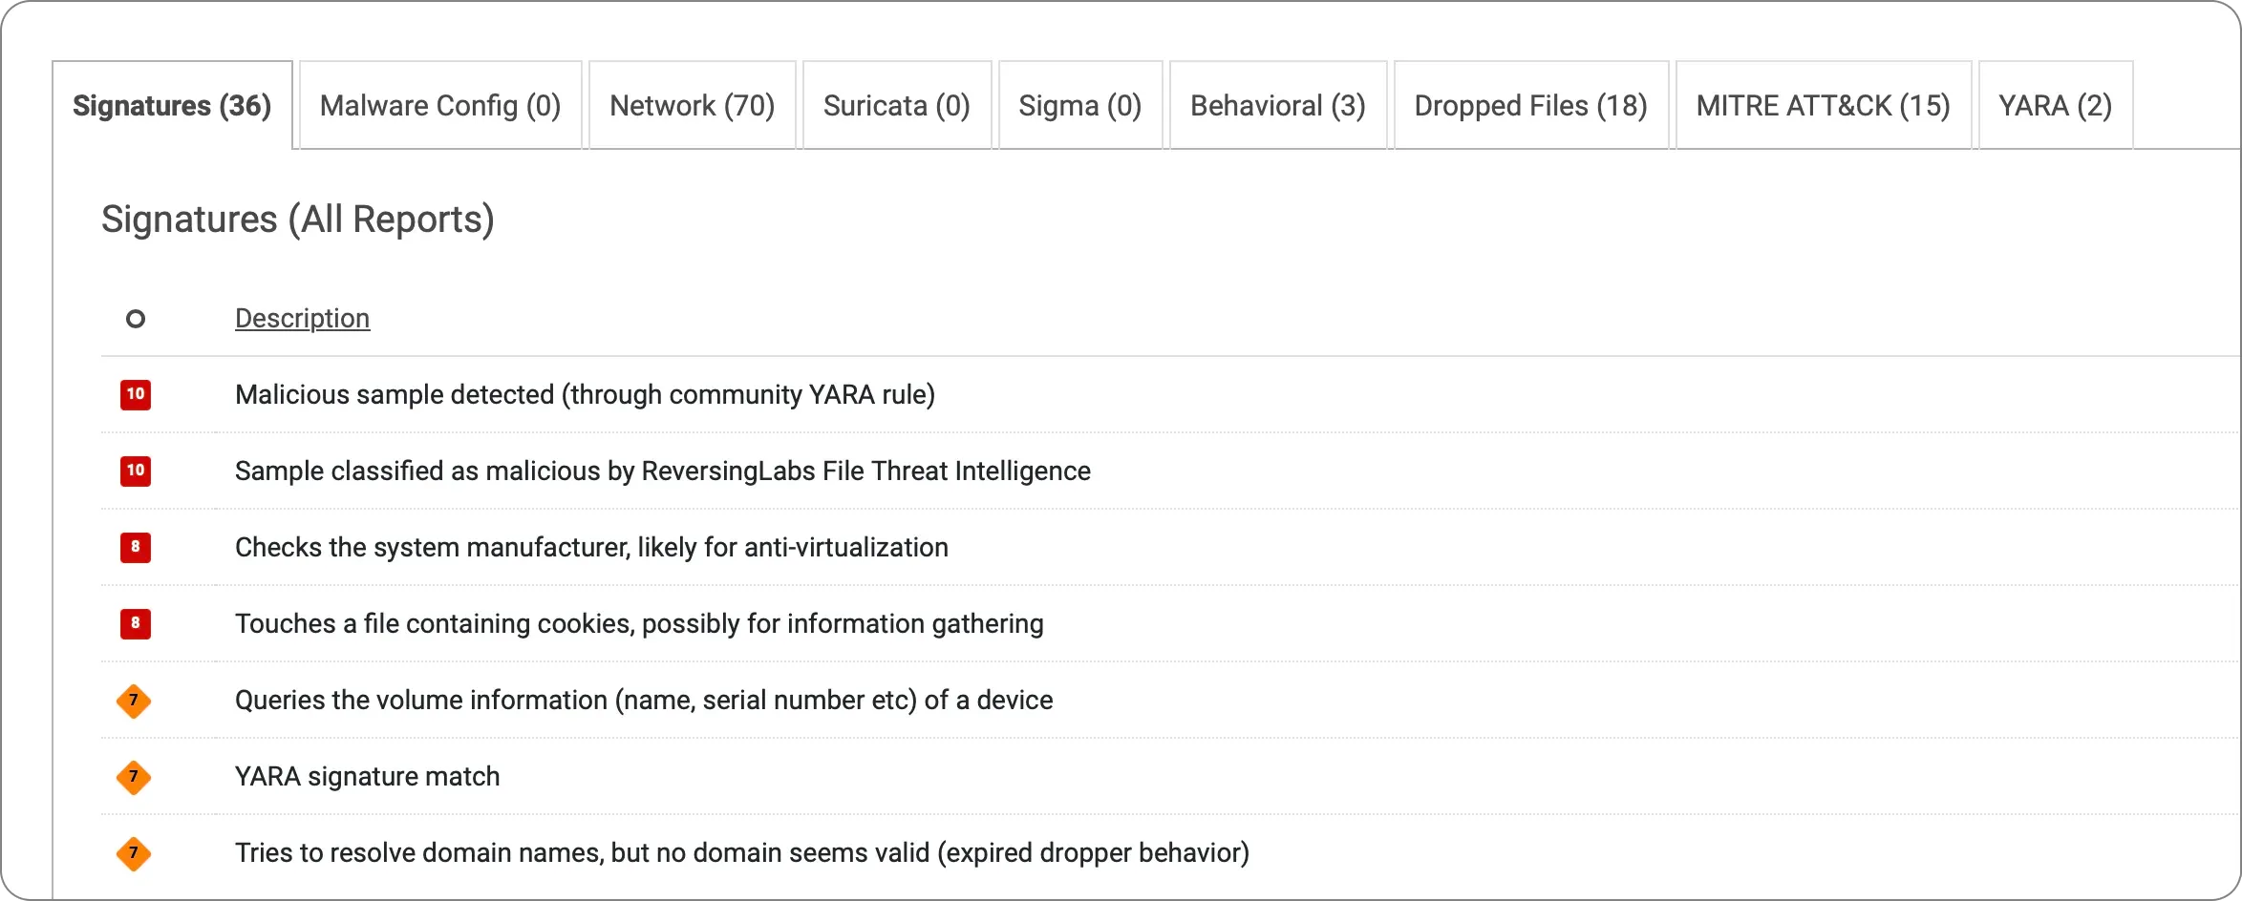Select the Sigma (0) tab
Viewport: 2242px width, 901px height.
pyautogui.click(x=1079, y=106)
